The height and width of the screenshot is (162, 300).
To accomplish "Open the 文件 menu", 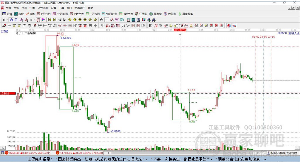I will pyautogui.click(x=8, y=8).
